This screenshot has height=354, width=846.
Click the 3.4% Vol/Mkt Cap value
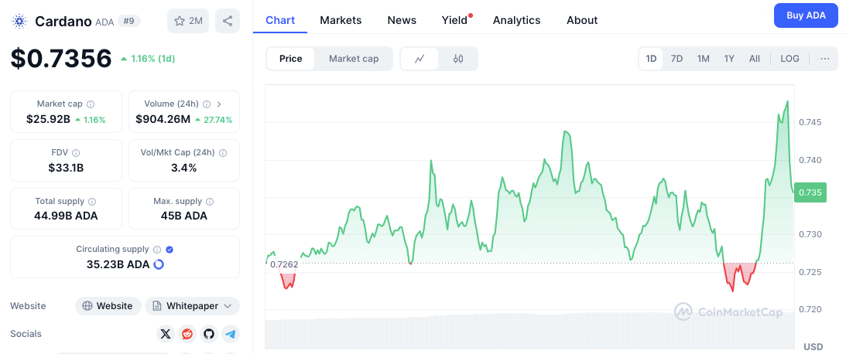(x=184, y=168)
